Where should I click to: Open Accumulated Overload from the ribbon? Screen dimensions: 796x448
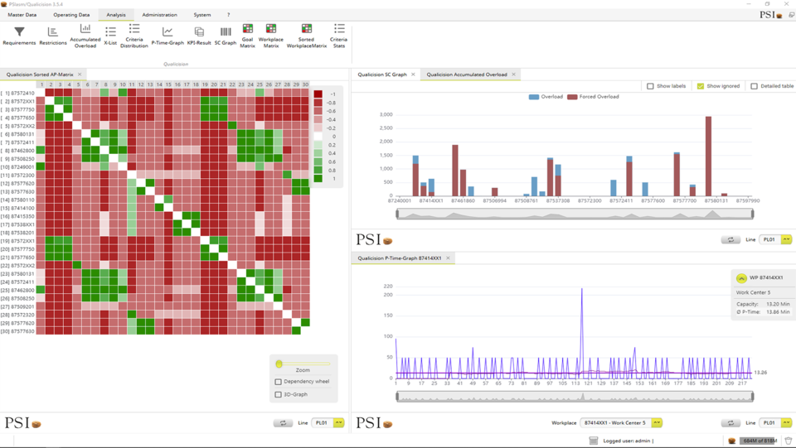(x=85, y=36)
